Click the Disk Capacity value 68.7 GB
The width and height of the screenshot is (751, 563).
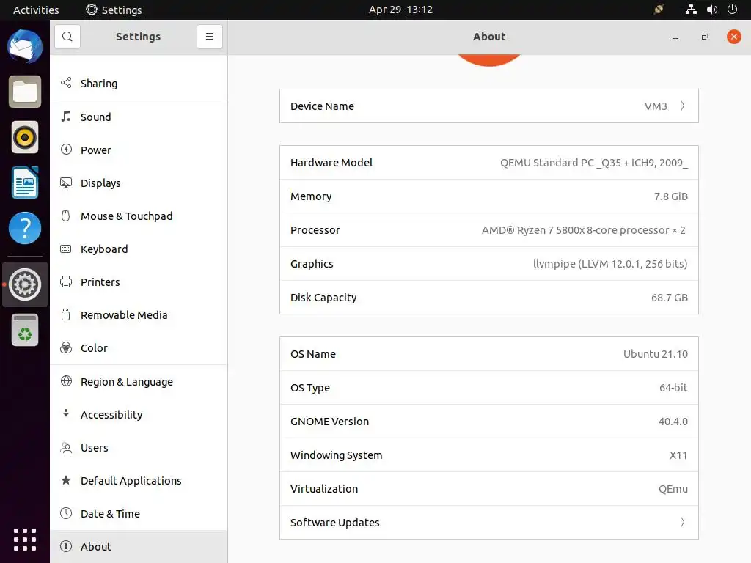(x=669, y=298)
